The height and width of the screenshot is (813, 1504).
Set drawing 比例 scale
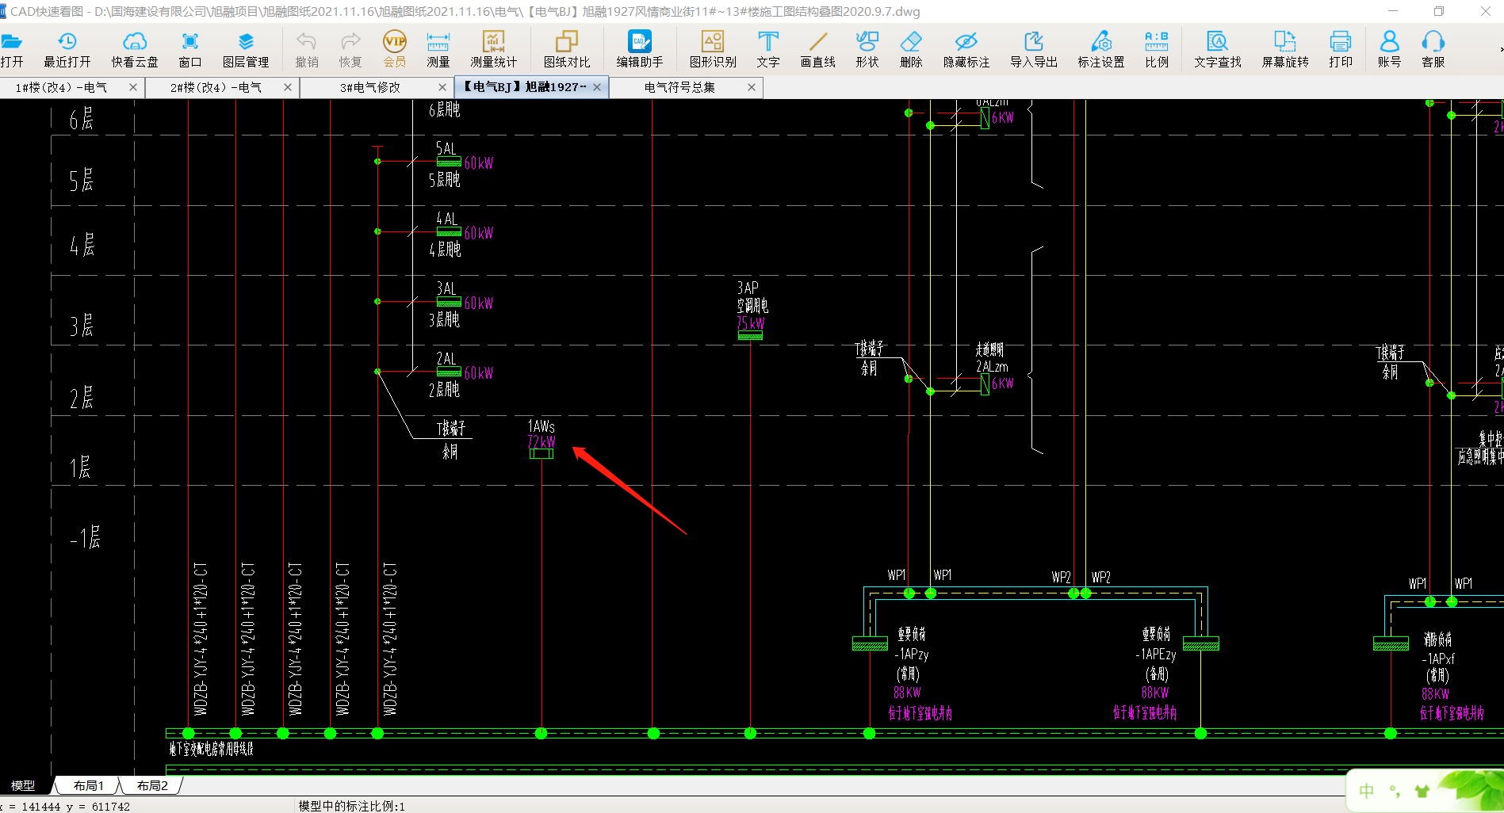click(x=1157, y=50)
